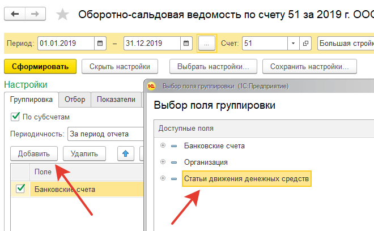The height and width of the screenshot is (231, 374).
Task: Expand the Организация tree node
Action: click(x=163, y=162)
